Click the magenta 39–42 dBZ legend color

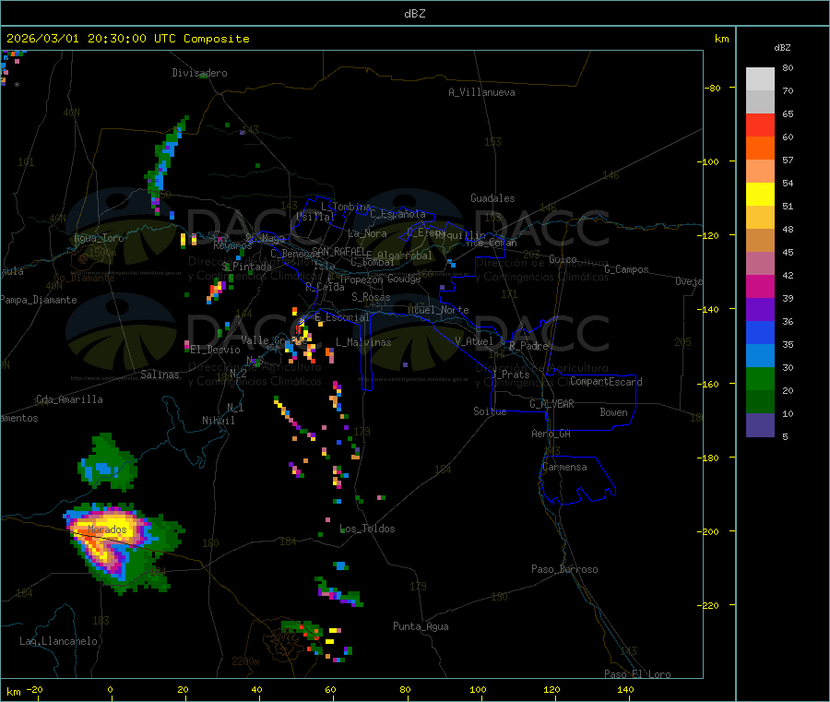760,286
